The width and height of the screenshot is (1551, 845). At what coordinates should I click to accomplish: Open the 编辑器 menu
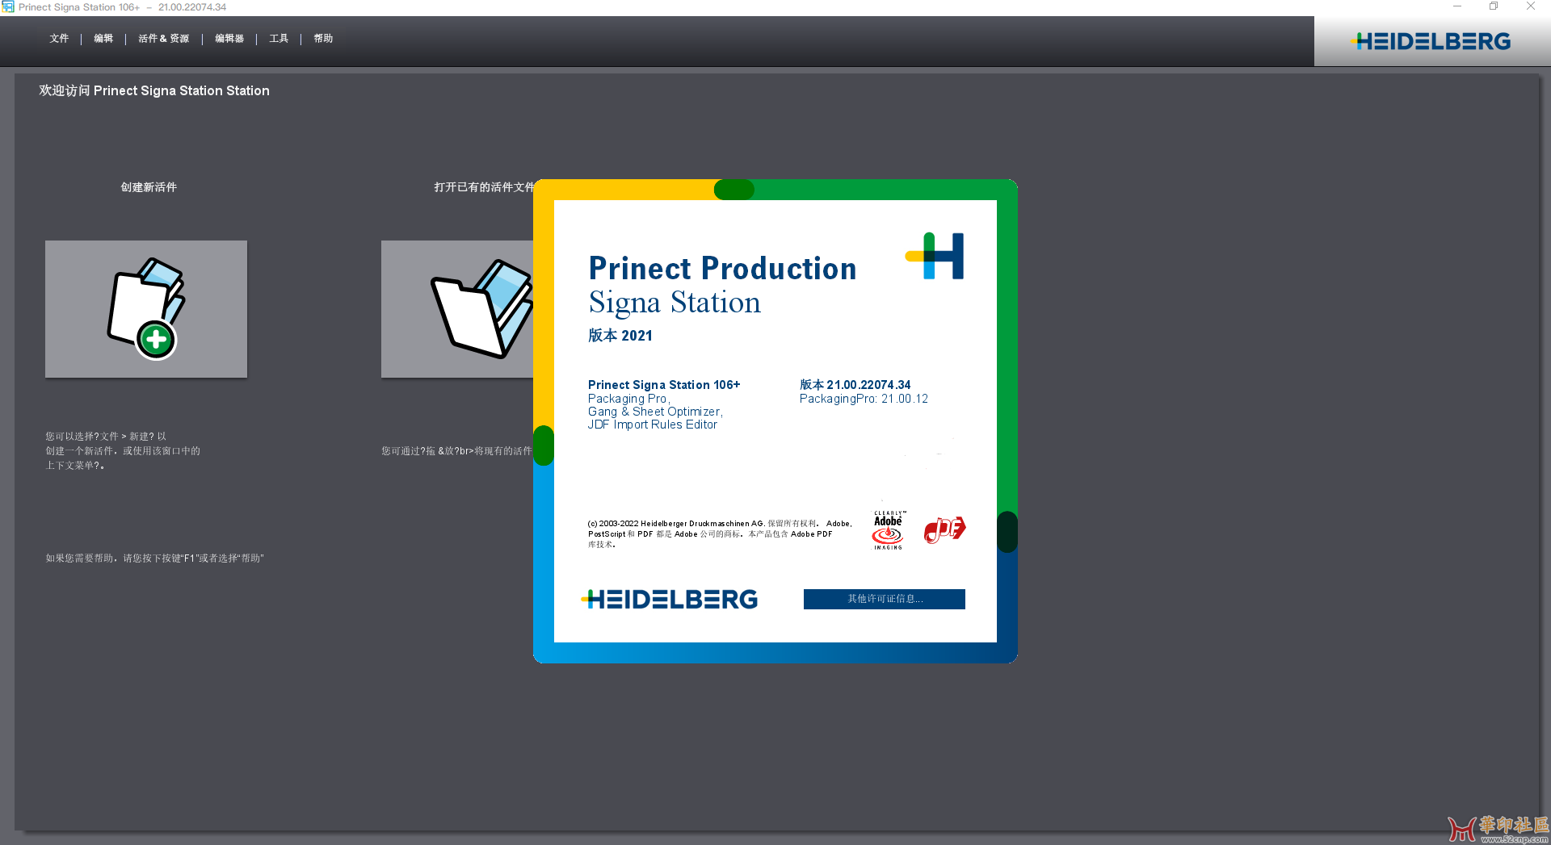pyautogui.click(x=229, y=39)
